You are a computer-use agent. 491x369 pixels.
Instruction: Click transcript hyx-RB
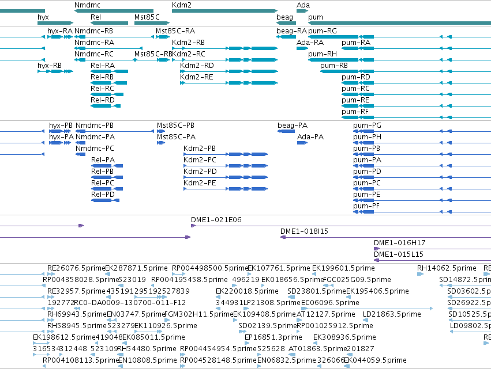coord(50,66)
